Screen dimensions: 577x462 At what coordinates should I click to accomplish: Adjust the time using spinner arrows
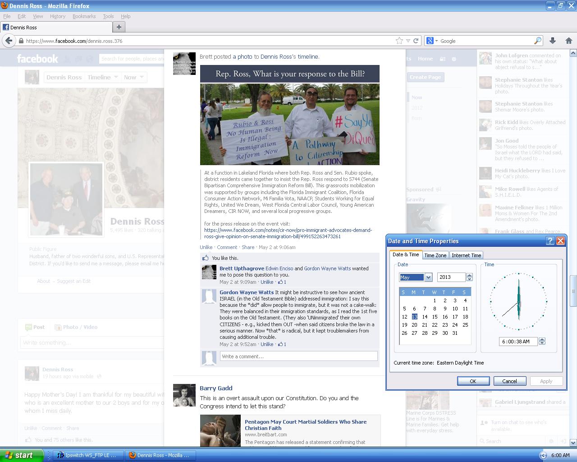click(542, 342)
